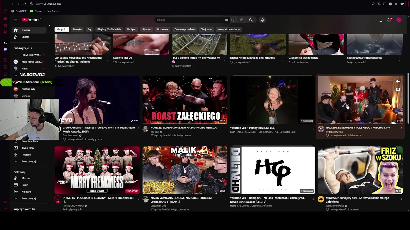The height and width of the screenshot is (230, 410).
Task: Open the MERRY FREAKMESS live thumbnail
Action: click(97, 170)
